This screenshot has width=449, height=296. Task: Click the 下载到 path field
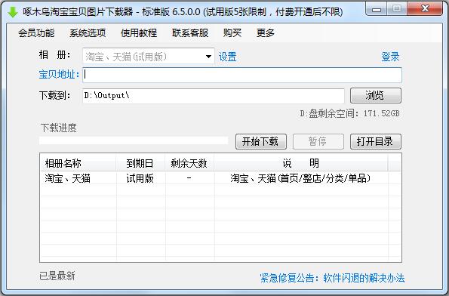214,96
